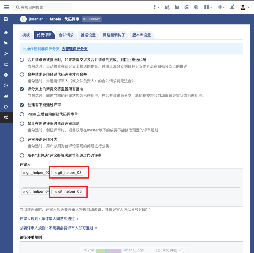Image resolution: width=254 pixels, height=253 pixels.
Task: Disable 源分支上的新提交将重置所有批准
Action: [x=22, y=89]
